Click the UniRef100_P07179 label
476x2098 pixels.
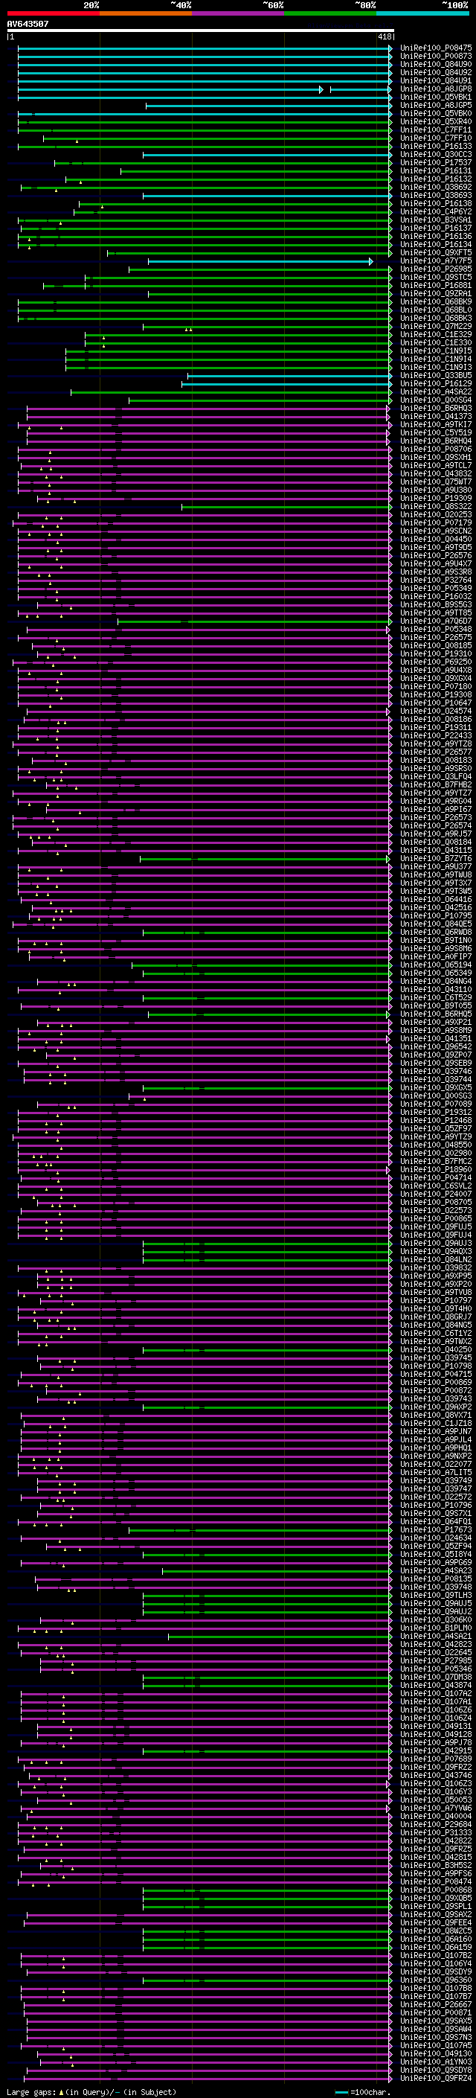click(x=435, y=523)
